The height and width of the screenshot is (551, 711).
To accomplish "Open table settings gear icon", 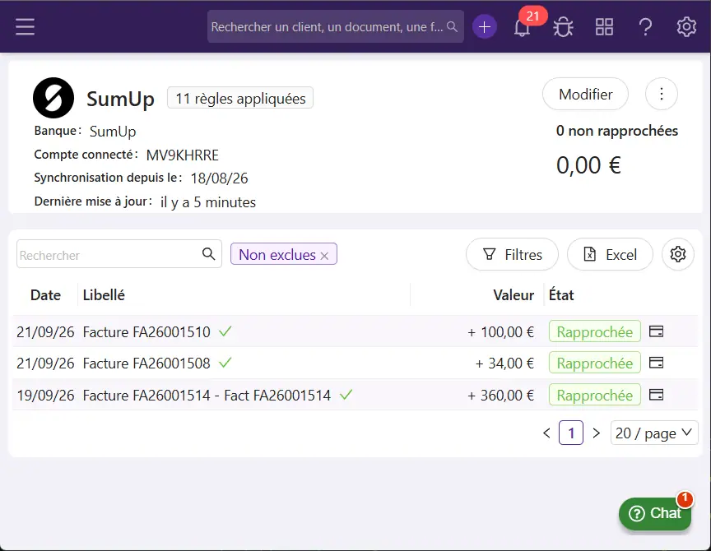I will 677,254.
